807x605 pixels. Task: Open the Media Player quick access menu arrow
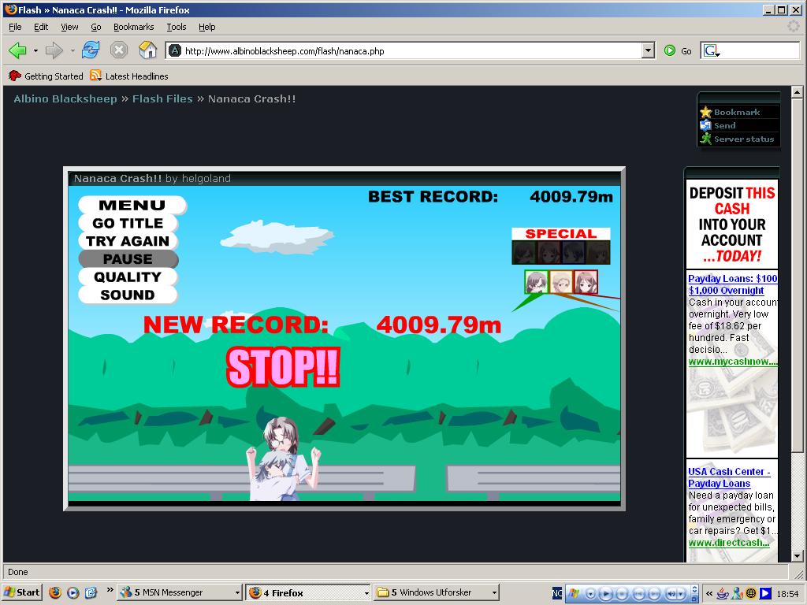pyautogui.click(x=591, y=593)
